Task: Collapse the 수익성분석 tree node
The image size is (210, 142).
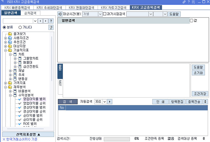Action: pos(10,95)
